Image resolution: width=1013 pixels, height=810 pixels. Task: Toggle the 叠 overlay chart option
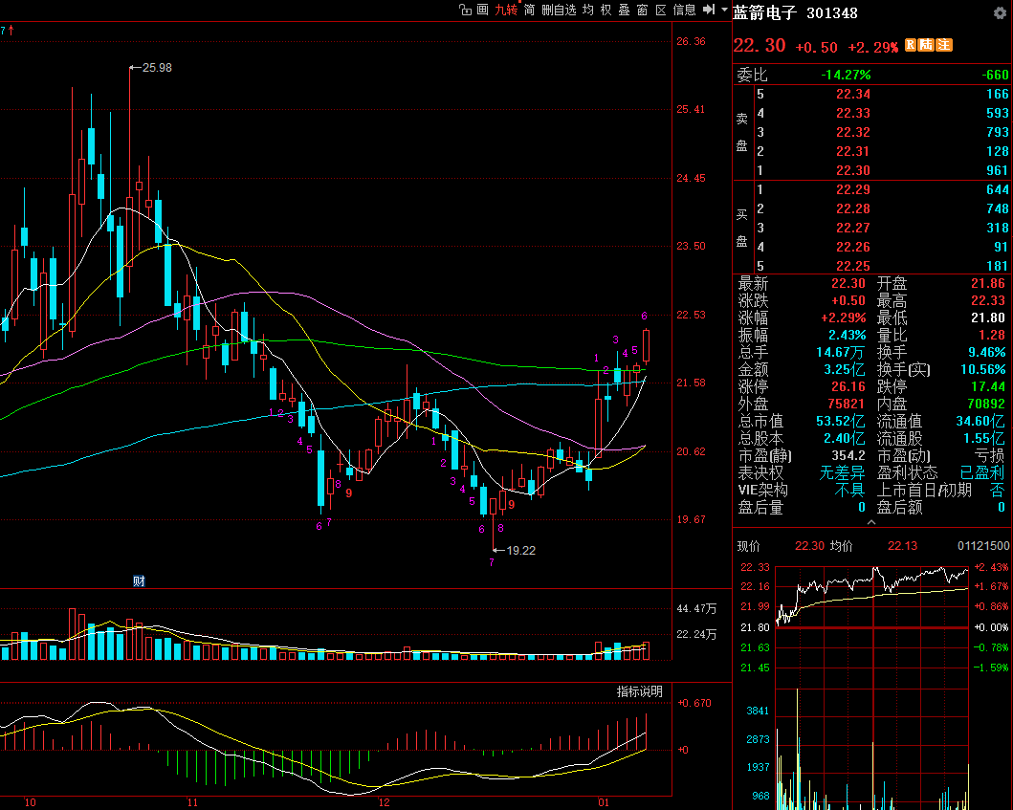pos(624,10)
